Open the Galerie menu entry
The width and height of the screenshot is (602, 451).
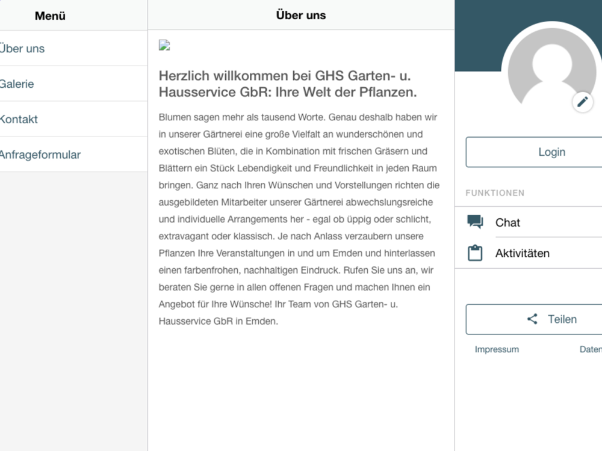point(73,84)
